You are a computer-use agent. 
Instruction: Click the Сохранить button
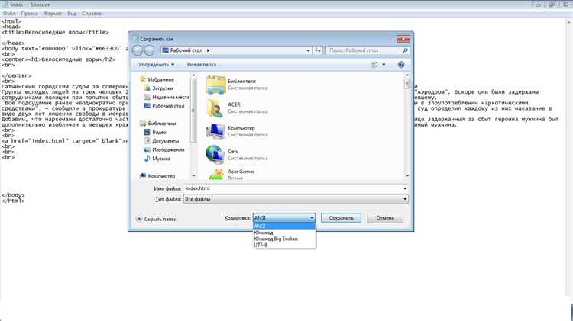(x=341, y=218)
